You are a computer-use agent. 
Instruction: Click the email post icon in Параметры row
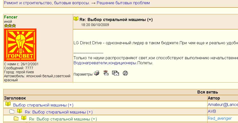(116, 73)
